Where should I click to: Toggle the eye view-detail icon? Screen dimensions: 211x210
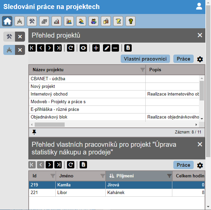click(x=83, y=48)
